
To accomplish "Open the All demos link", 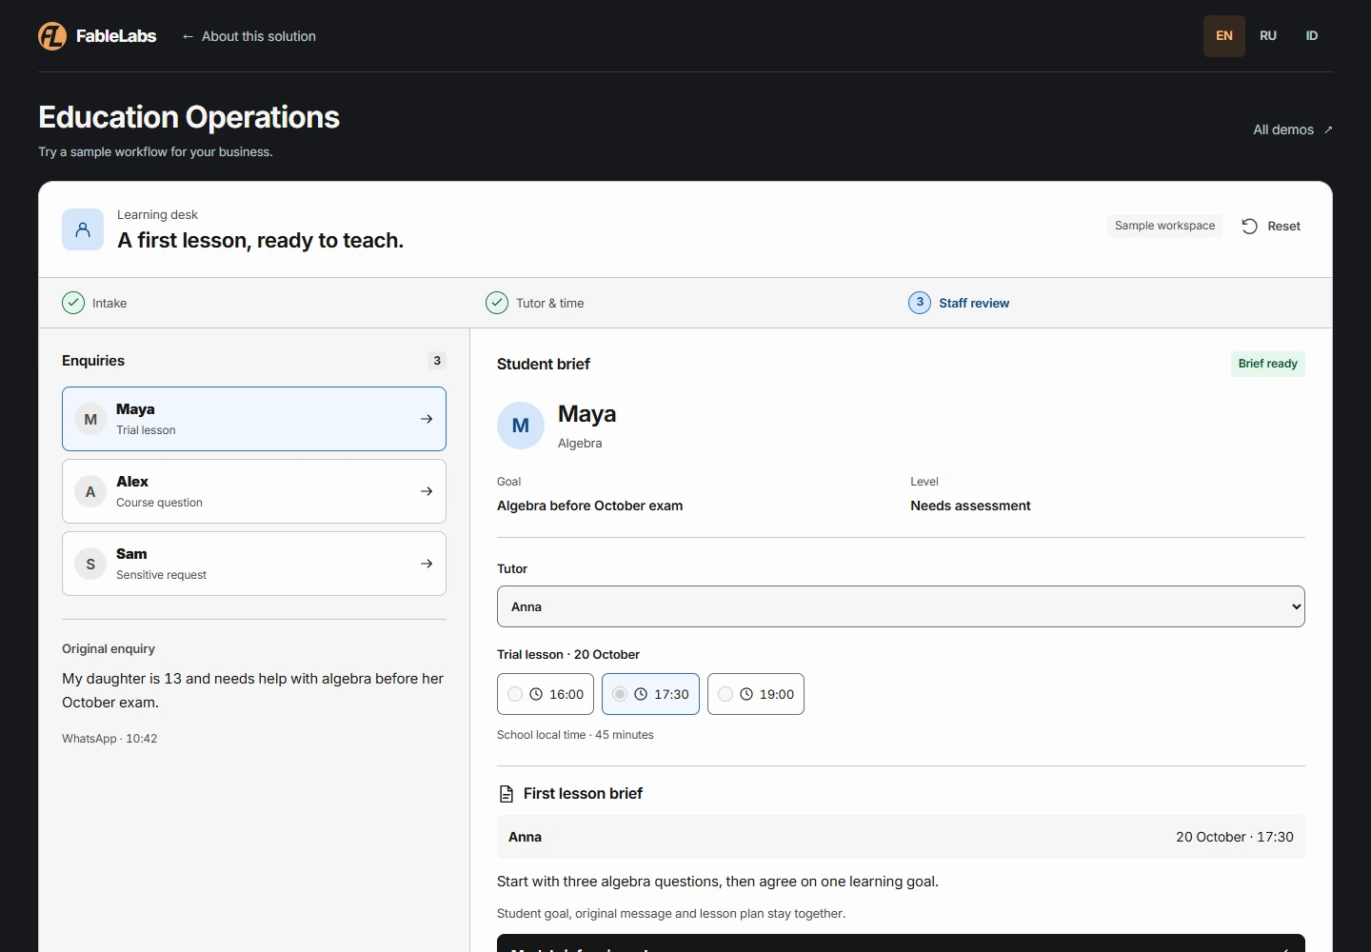I will click(1293, 129).
